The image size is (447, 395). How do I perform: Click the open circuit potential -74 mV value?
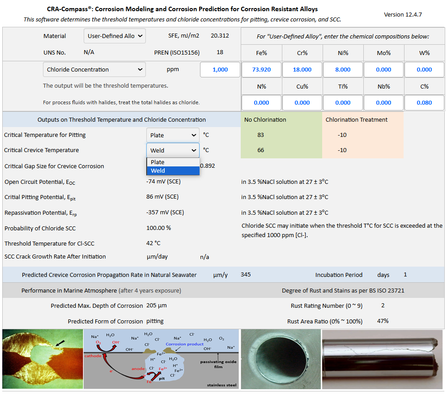coord(163,181)
